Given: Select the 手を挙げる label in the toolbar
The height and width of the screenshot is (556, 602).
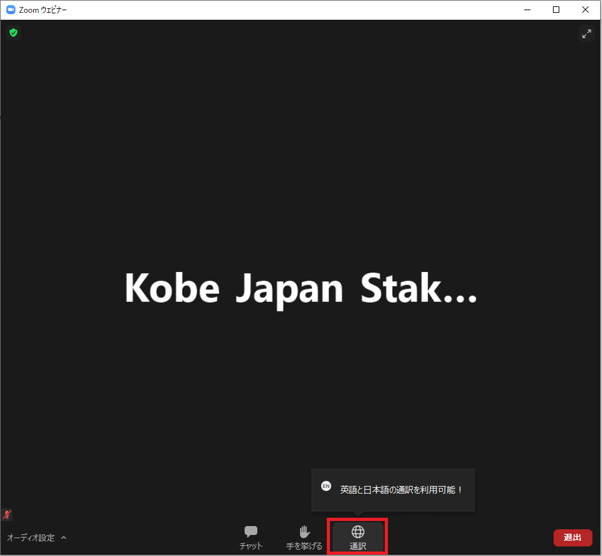Looking at the screenshot, I should click(305, 546).
